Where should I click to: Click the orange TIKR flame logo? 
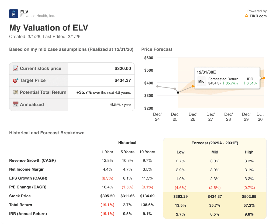click(247, 16)
